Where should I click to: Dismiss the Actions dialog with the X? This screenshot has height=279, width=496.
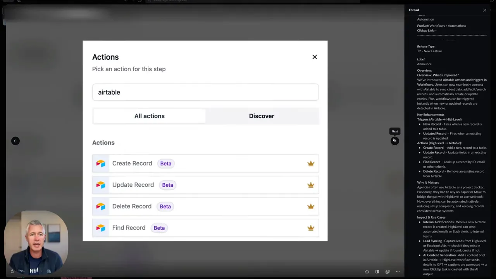point(315,57)
